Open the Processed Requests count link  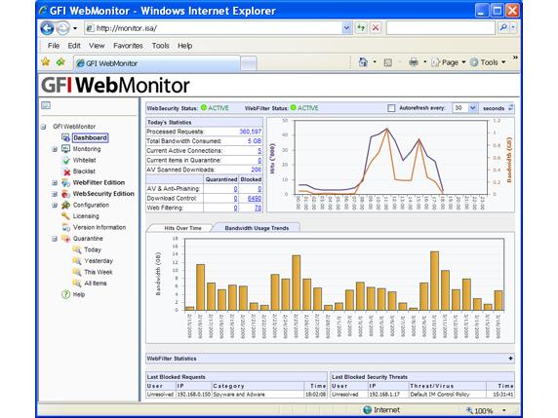click(x=250, y=132)
